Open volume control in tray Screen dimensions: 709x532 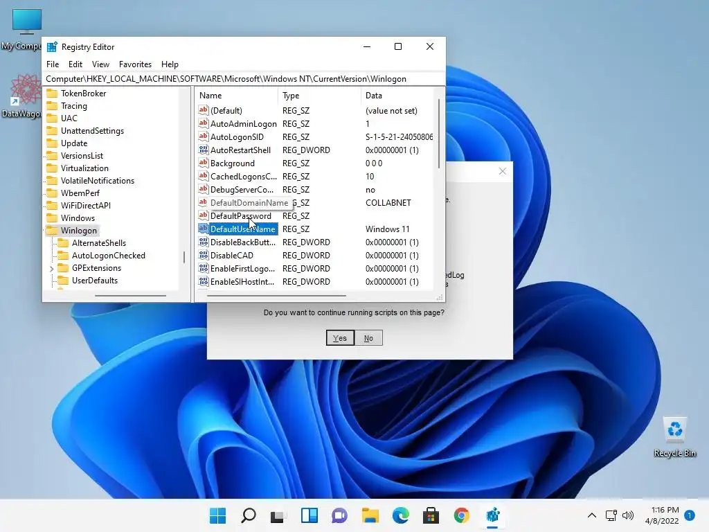(x=627, y=515)
